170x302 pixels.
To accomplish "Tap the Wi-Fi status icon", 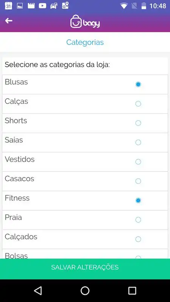I will [124, 6].
